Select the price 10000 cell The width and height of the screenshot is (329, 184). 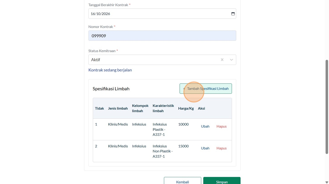(183, 124)
